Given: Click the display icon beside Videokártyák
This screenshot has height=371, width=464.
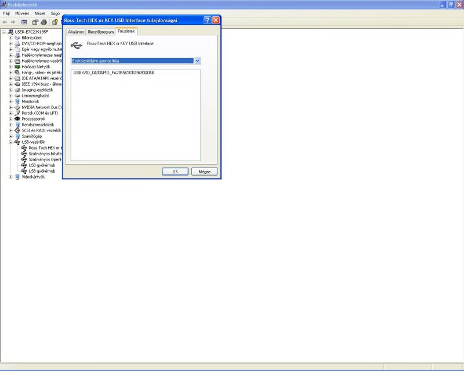Looking at the screenshot, I should [17, 177].
